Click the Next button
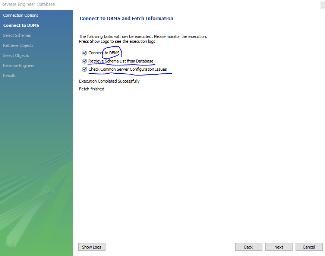The height and width of the screenshot is (256, 325). coord(279,247)
